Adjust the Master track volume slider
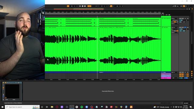This screenshot has width=194, height=109. (181, 78)
